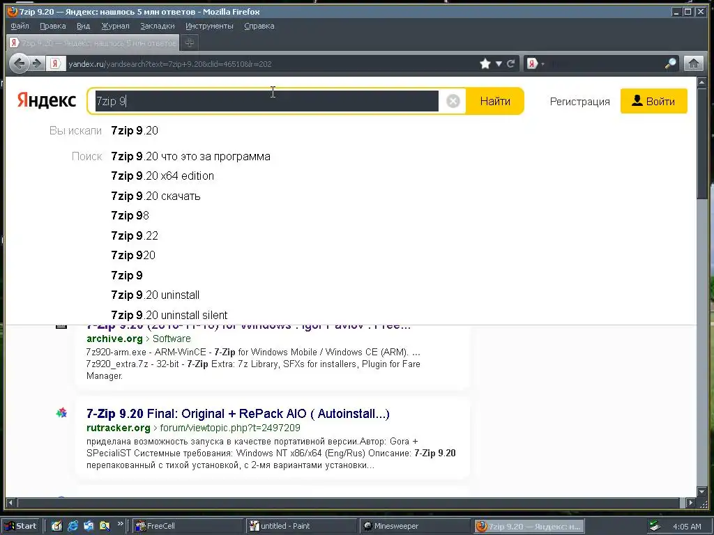714x535 pixels.
Task: Choose suggestion '7zip 98'
Action: tap(130, 216)
